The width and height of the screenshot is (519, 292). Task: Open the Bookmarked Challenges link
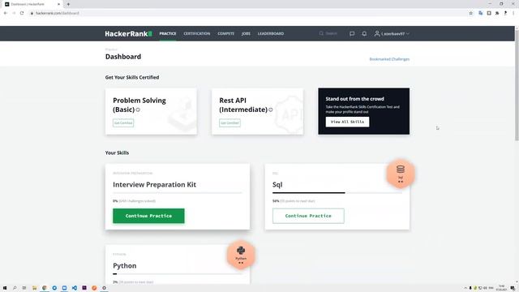click(x=389, y=59)
